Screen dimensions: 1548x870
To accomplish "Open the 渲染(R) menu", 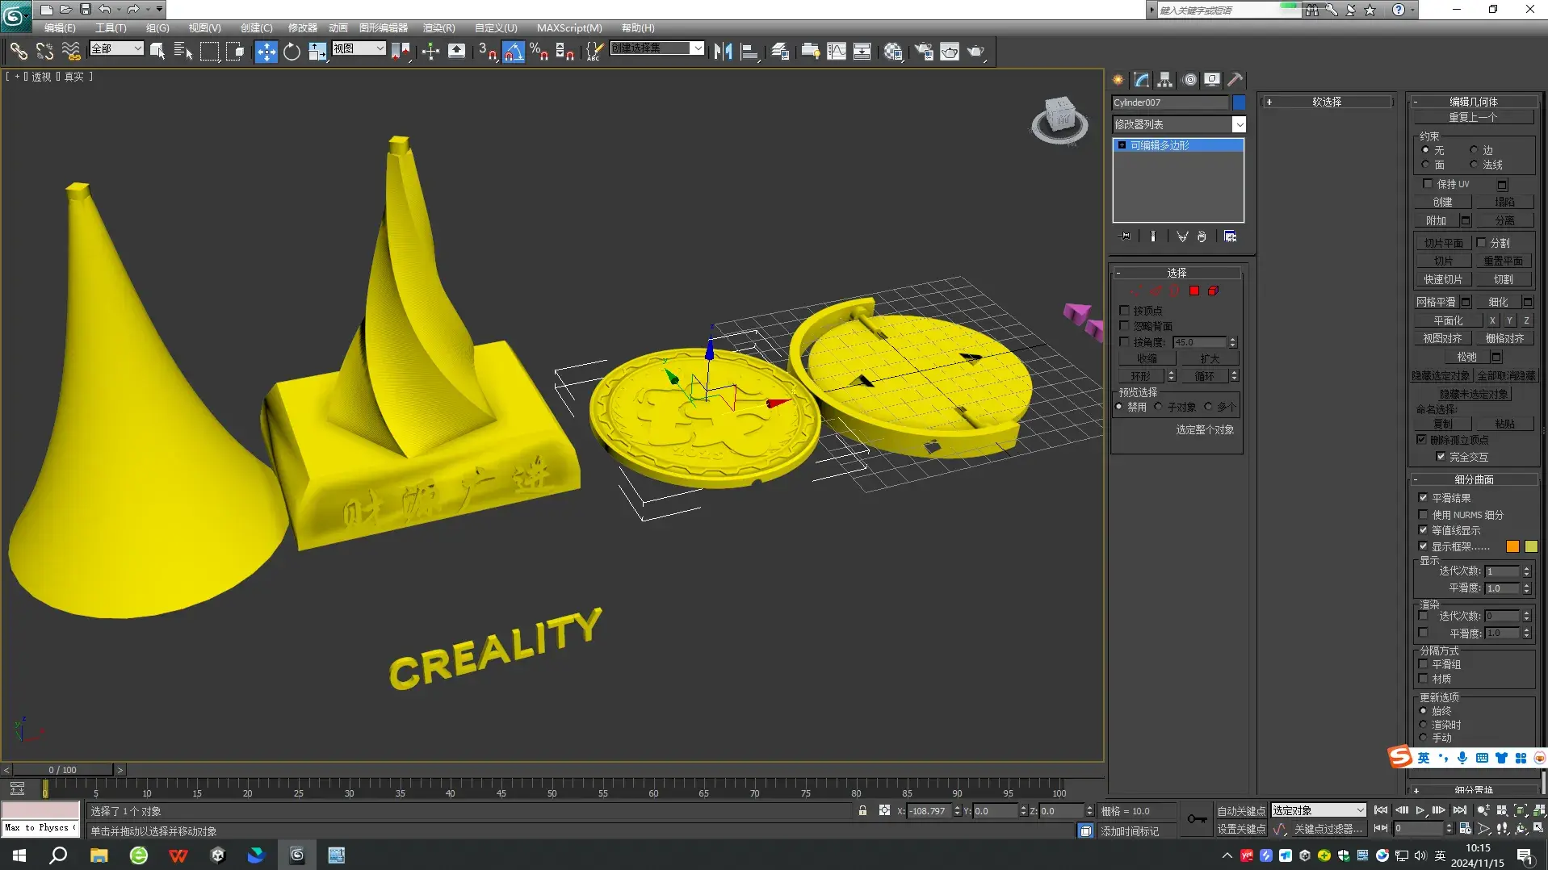I will click(x=438, y=27).
